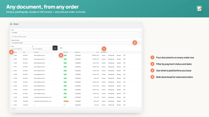Open Receipt for order #1006
Viewport: 209px width, 117px height.
point(119,86)
